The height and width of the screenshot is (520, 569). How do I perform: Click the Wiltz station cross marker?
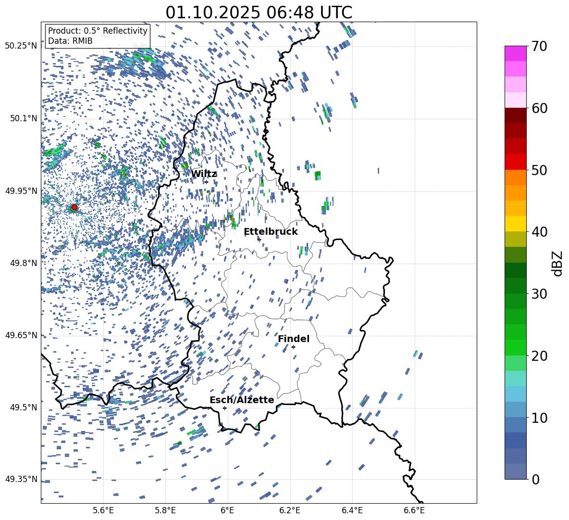[x=206, y=182]
